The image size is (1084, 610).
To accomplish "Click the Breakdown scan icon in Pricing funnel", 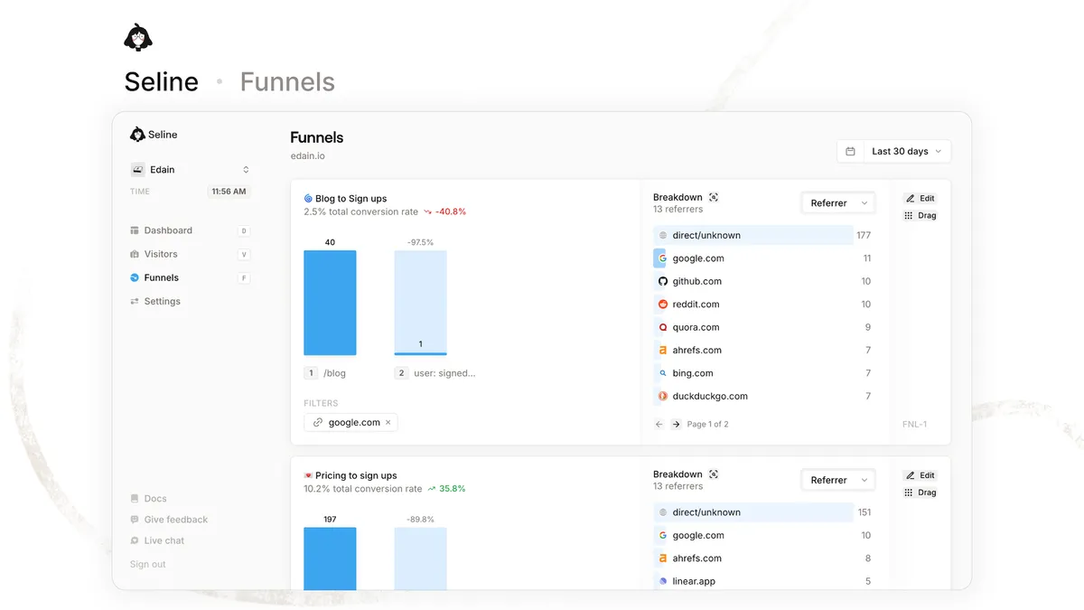I will pos(714,474).
